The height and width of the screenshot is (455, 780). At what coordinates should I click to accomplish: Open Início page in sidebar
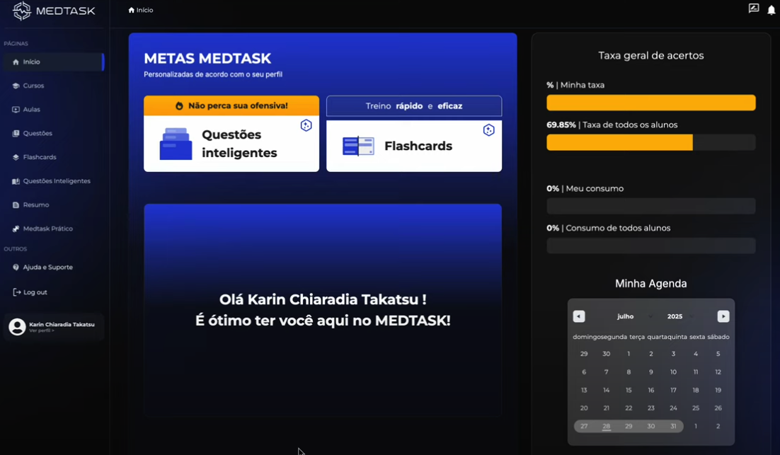(54, 62)
